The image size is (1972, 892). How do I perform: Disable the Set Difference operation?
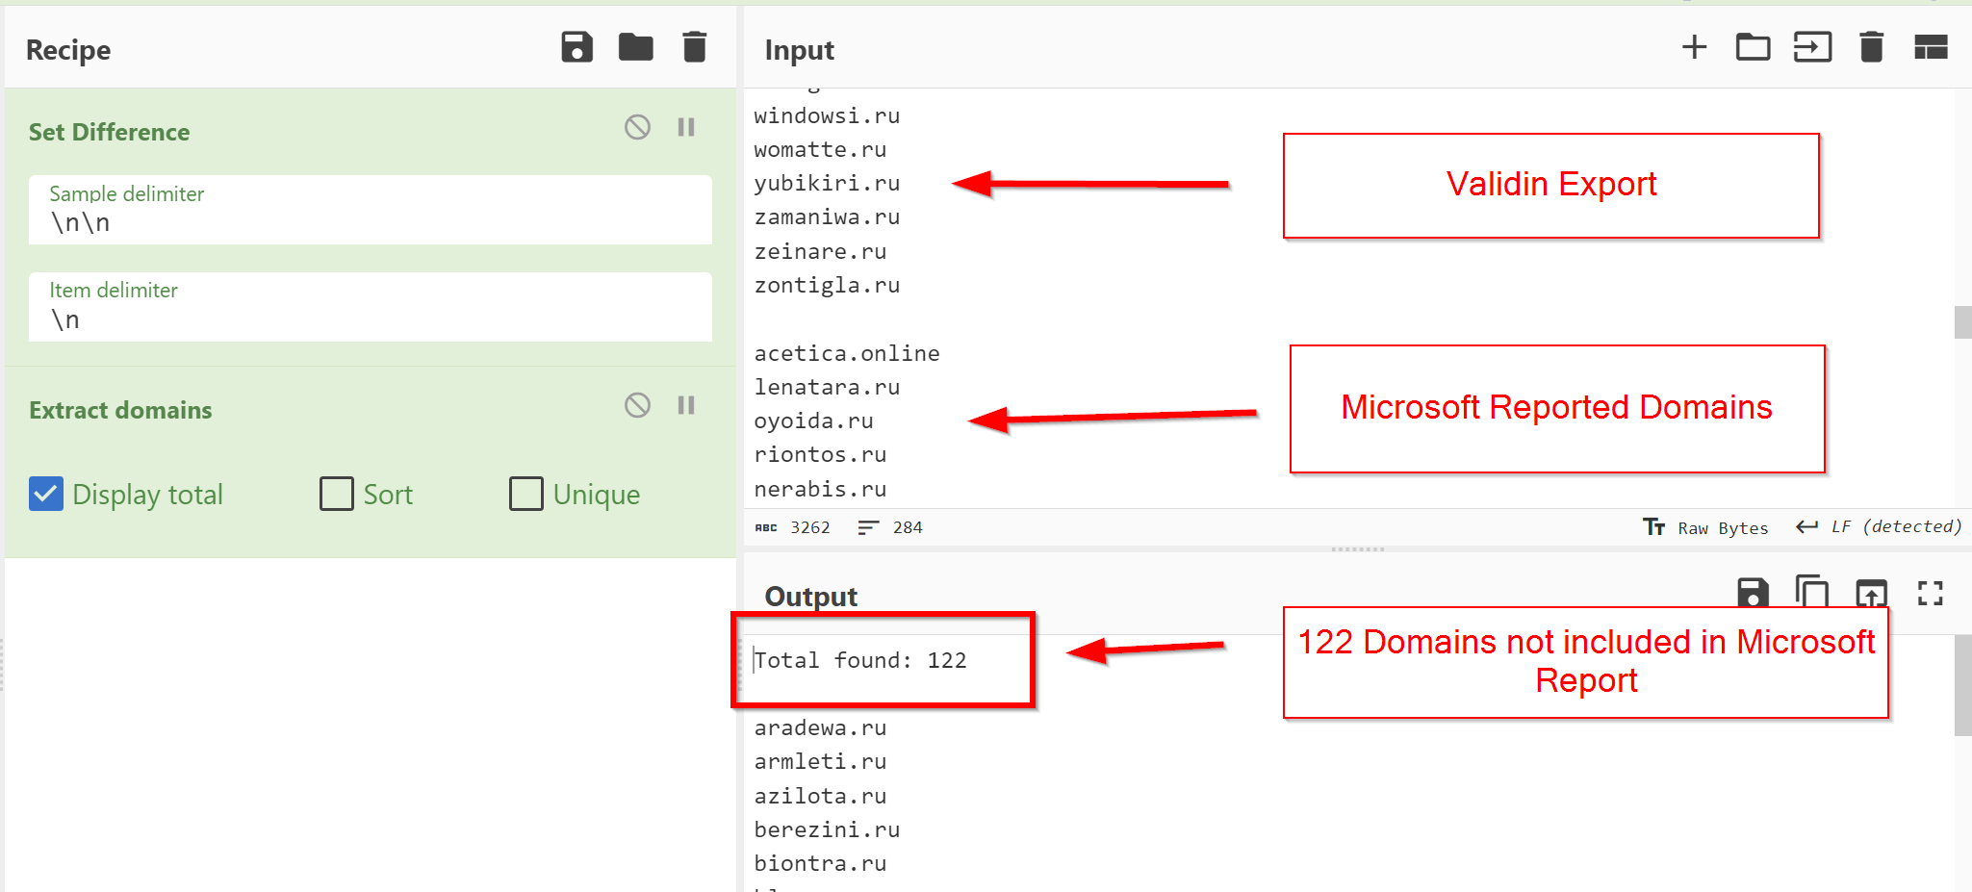tap(637, 127)
